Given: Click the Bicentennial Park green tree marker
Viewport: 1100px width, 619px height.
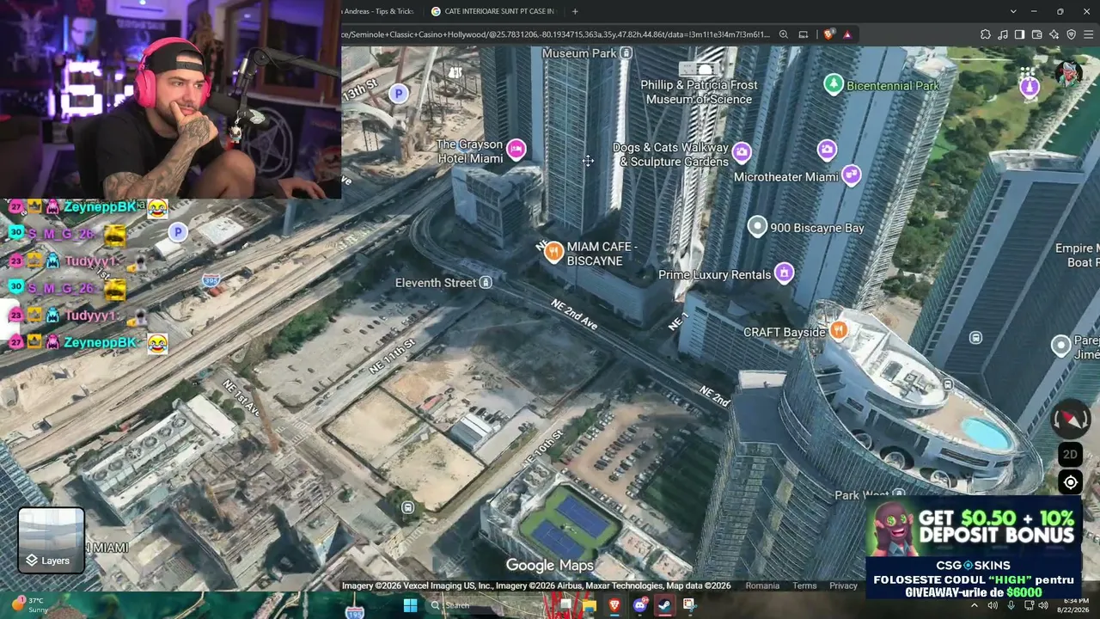Looking at the screenshot, I should pyautogui.click(x=833, y=84).
